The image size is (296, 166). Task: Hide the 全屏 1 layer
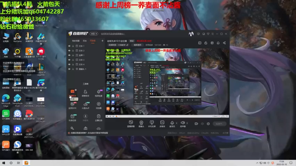tap(69, 55)
